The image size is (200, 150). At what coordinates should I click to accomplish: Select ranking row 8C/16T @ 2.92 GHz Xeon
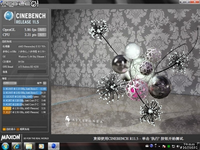point(25,93)
